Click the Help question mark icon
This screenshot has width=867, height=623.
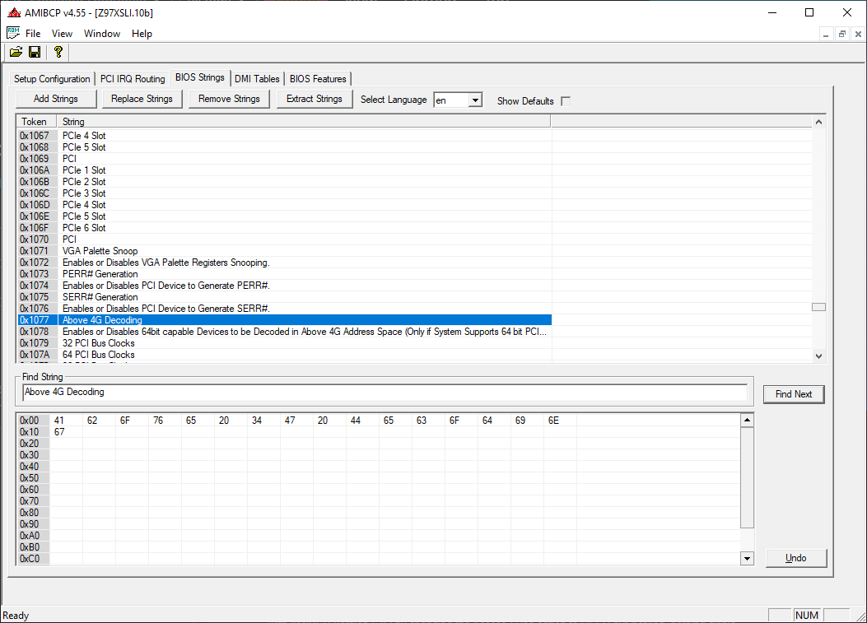(58, 52)
